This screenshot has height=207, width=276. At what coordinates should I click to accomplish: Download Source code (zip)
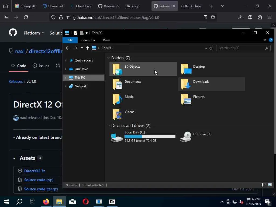(39, 180)
